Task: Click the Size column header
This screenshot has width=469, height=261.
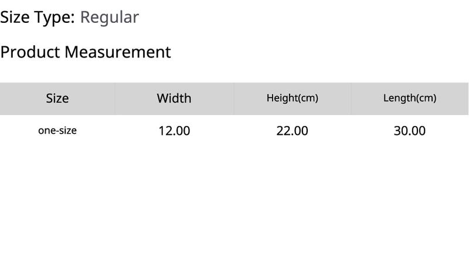Action: (x=57, y=99)
